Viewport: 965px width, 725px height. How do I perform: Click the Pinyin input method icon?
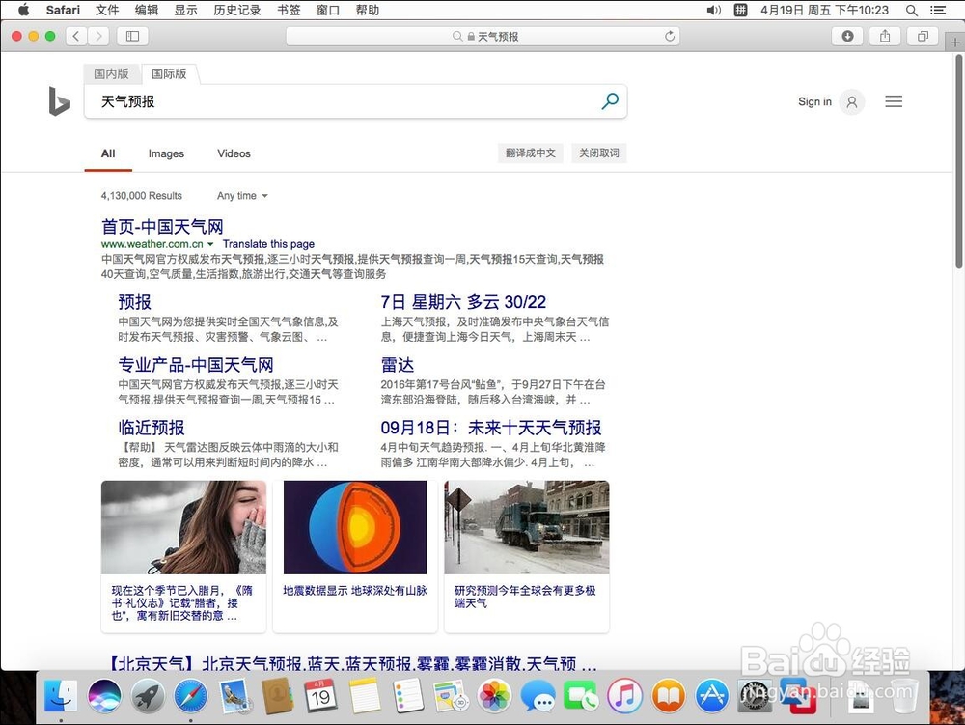740,10
